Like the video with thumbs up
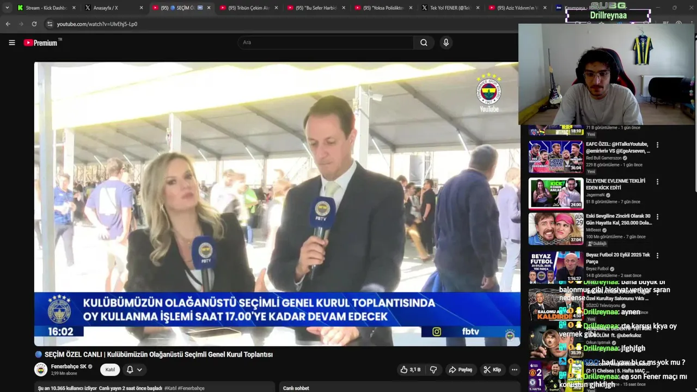Viewport: 697px width, 392px height. coord(411,370)
